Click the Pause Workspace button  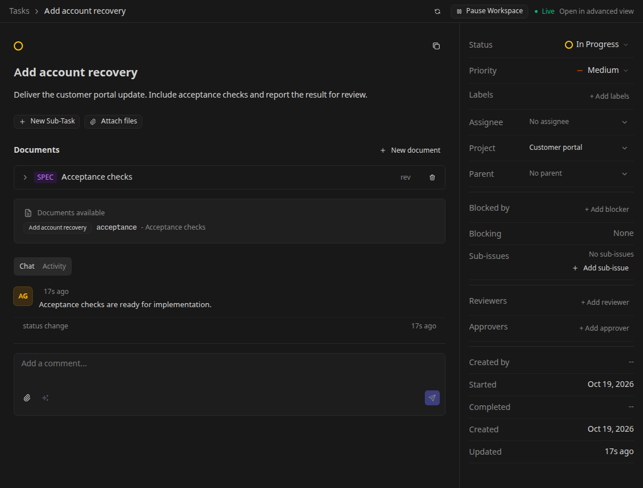pyautogui.click(x=489, y=11)
